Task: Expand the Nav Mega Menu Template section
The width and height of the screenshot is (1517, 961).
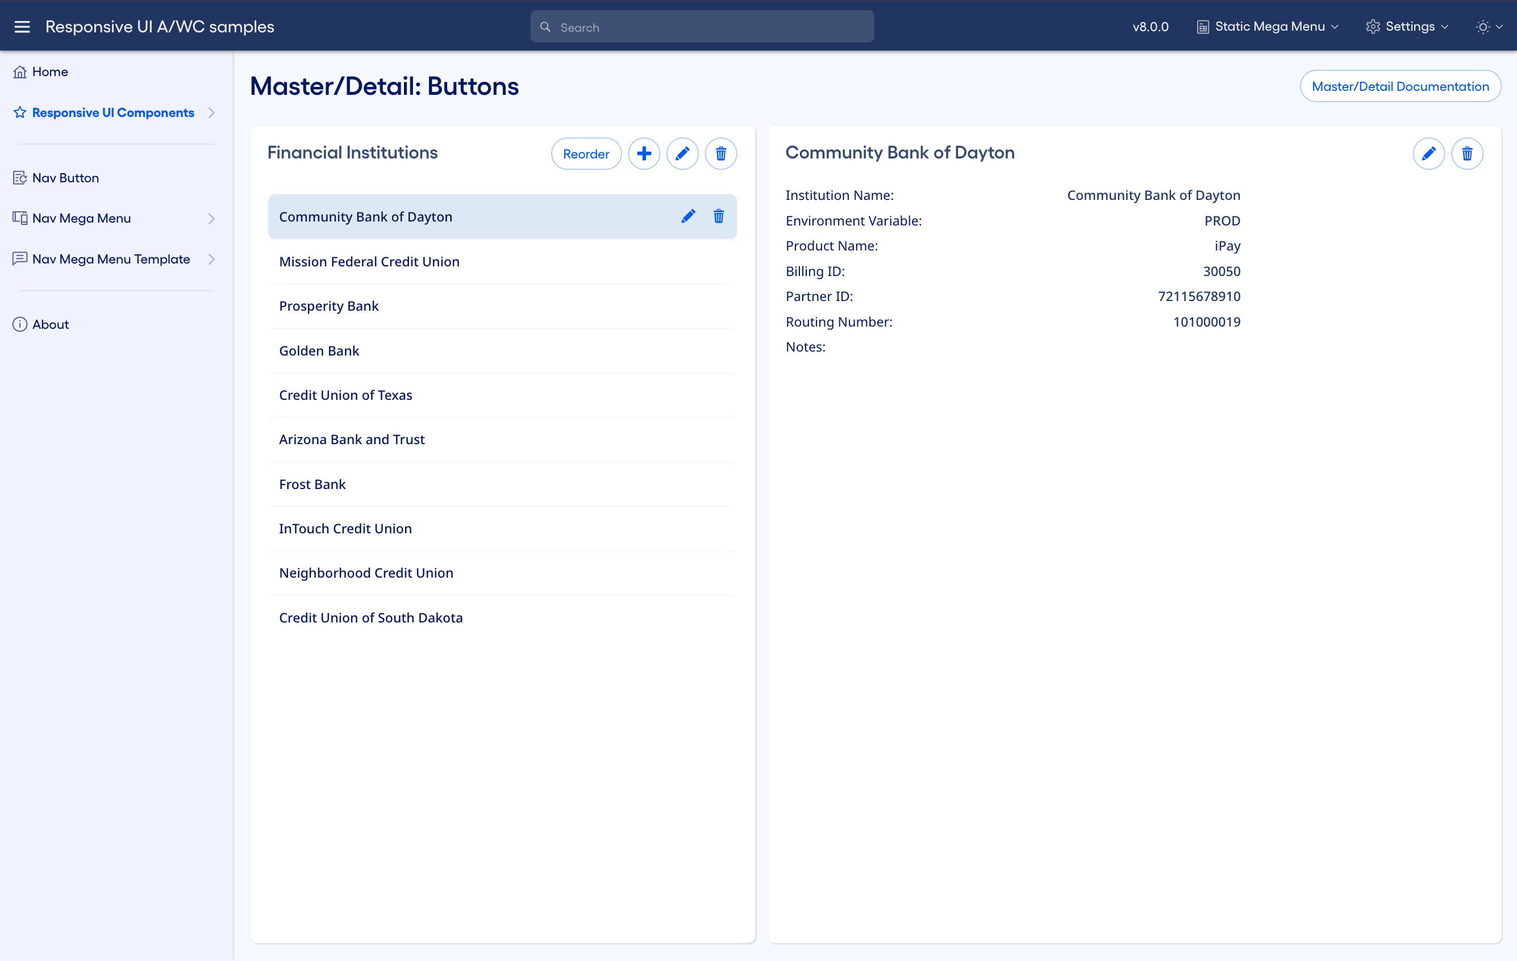Action: 212,259
